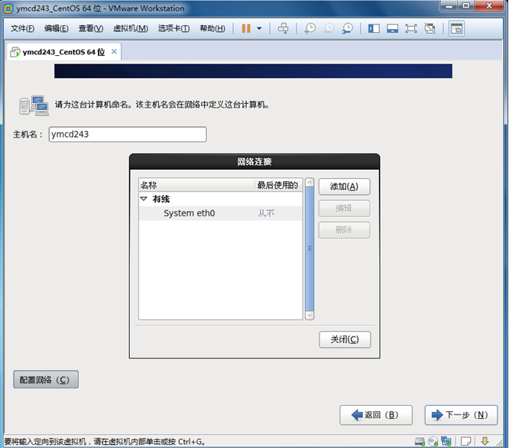Click 关闭(C) in network connections dialog
Screen dimensions: 509x448
345,339
